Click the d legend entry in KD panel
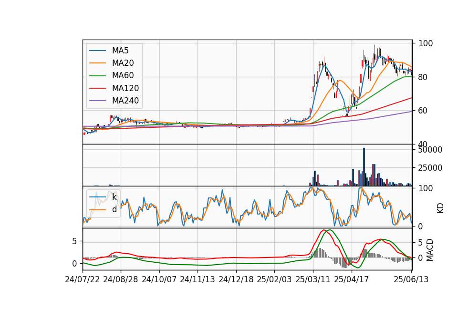The height and width of the screenshot is (329, 458). pos(114,209)
